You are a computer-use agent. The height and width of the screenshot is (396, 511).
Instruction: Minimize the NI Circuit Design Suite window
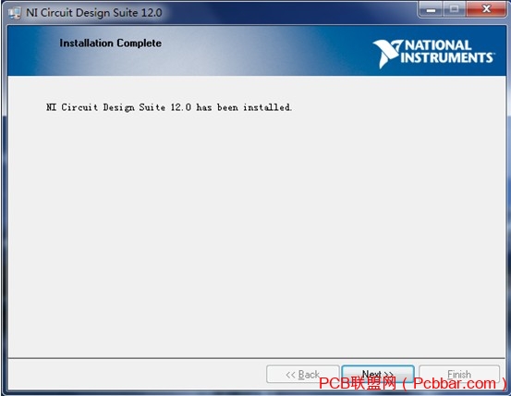pos(431,9)
